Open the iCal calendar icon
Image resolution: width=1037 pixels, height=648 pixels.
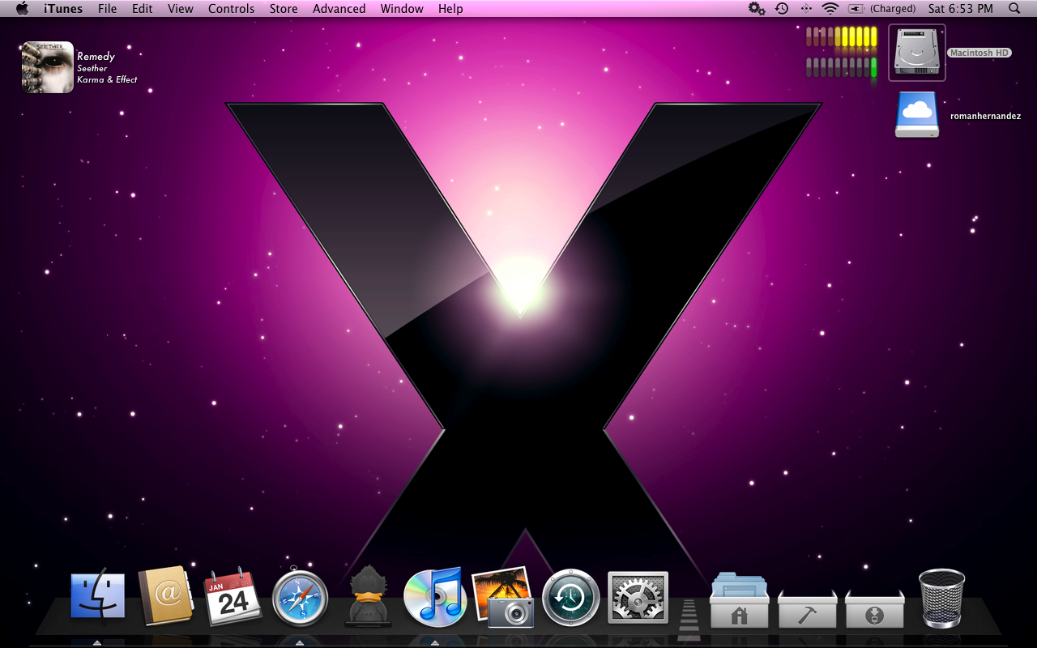[233, 597]
